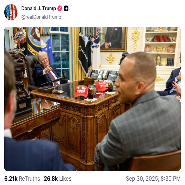Open the flag-painted profile avatar
The width and height of the screenshot is (185, 185).
point(11,12)
